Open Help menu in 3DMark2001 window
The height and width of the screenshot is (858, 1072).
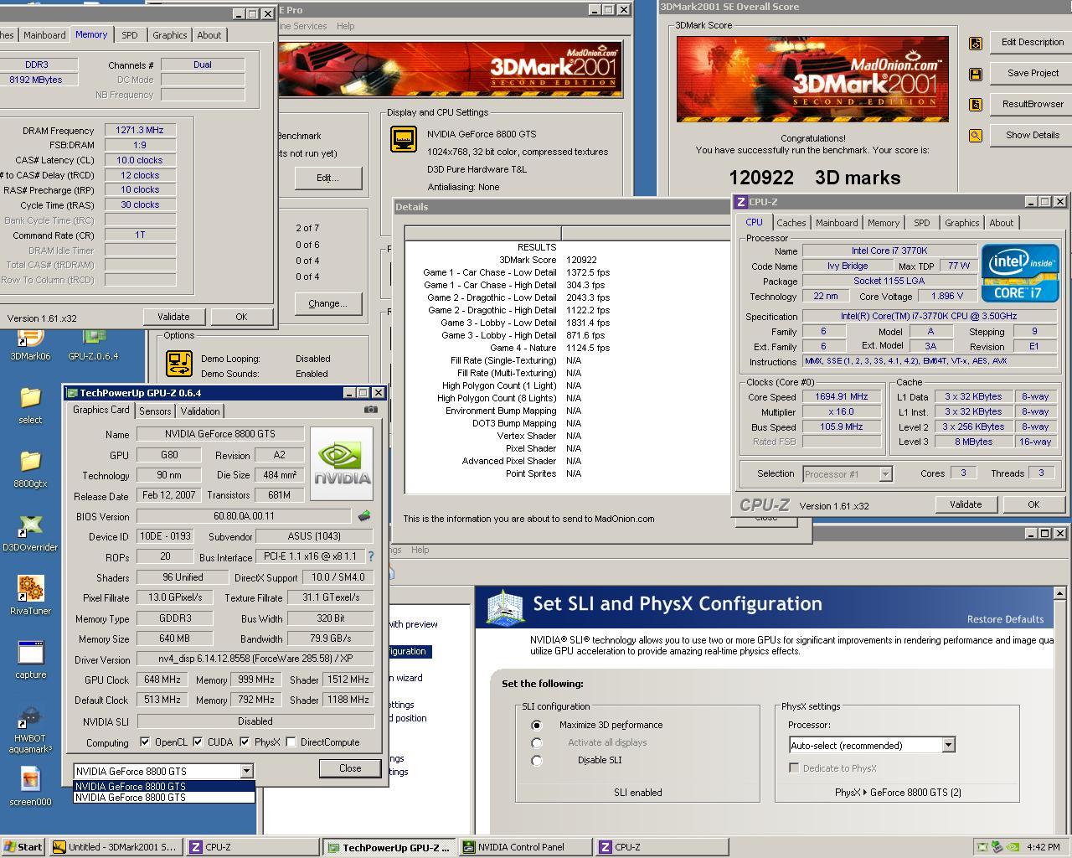click(345, 26)
